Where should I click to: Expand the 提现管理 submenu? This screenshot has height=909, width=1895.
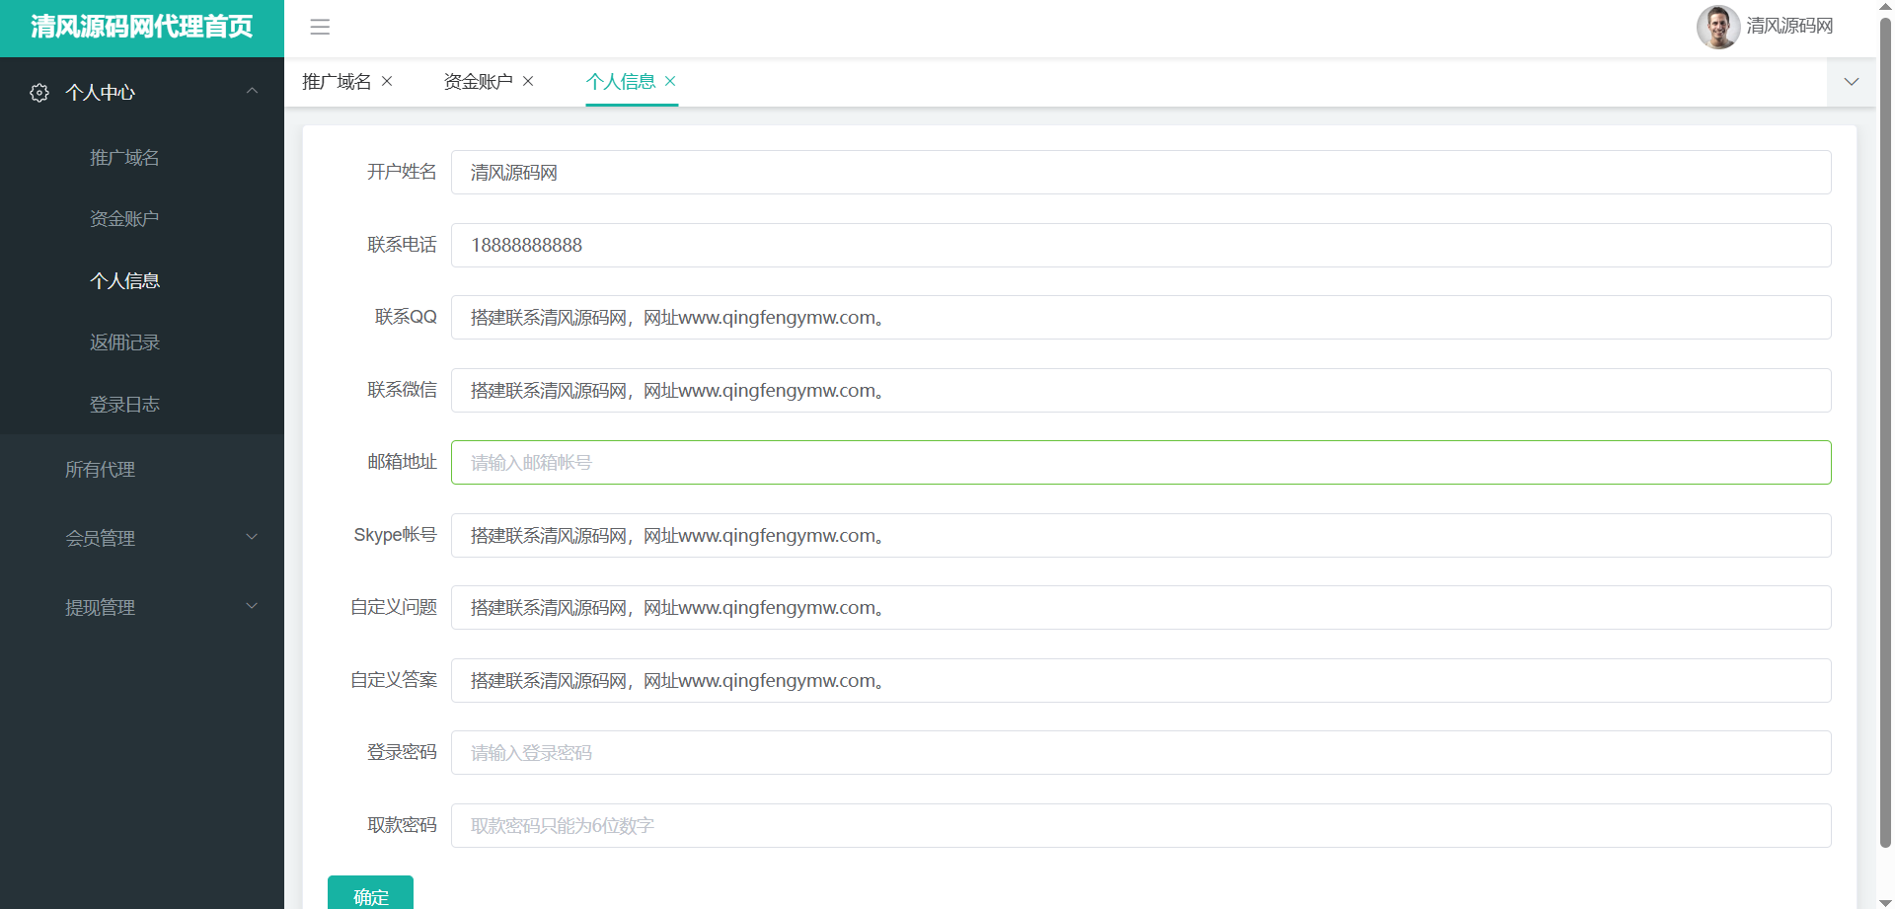pos(252,606)
